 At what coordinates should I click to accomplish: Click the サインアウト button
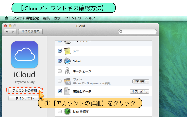(x=25, y=98)
